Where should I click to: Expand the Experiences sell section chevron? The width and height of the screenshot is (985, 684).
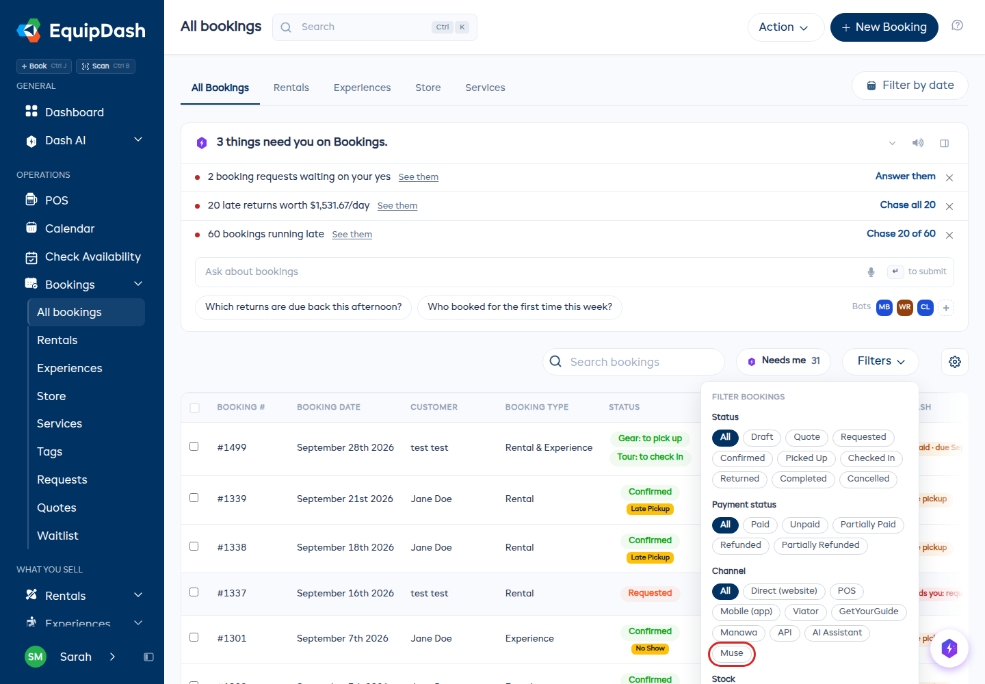click(x=138, y=622)
